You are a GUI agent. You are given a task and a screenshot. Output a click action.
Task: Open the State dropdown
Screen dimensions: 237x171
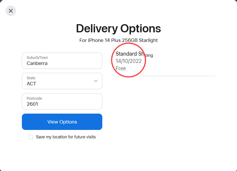(x=62, y=81)
